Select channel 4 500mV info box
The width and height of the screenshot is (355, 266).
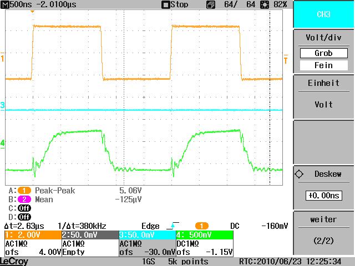click(205, 244)
